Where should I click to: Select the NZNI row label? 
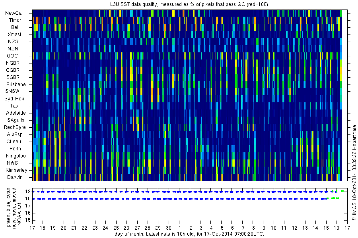[14, 49]
